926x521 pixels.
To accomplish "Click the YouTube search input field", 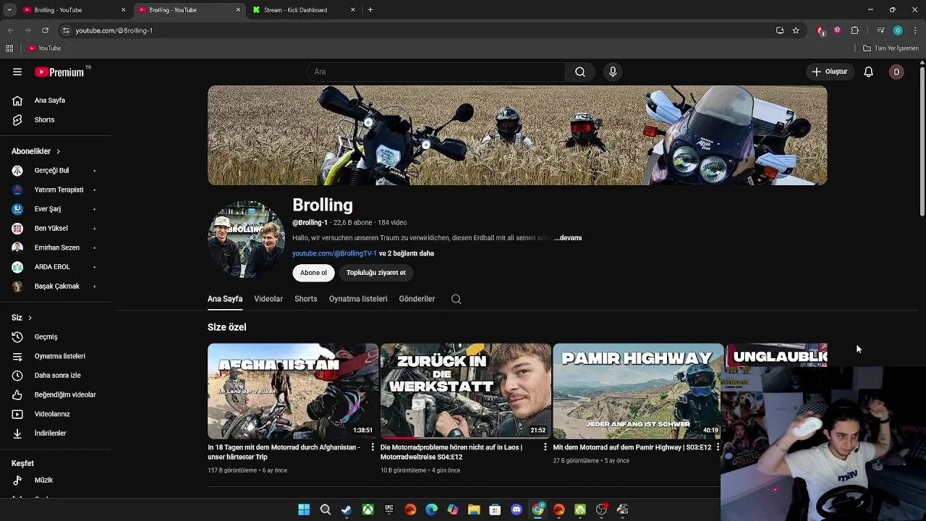I will click(x=436, y=72).
